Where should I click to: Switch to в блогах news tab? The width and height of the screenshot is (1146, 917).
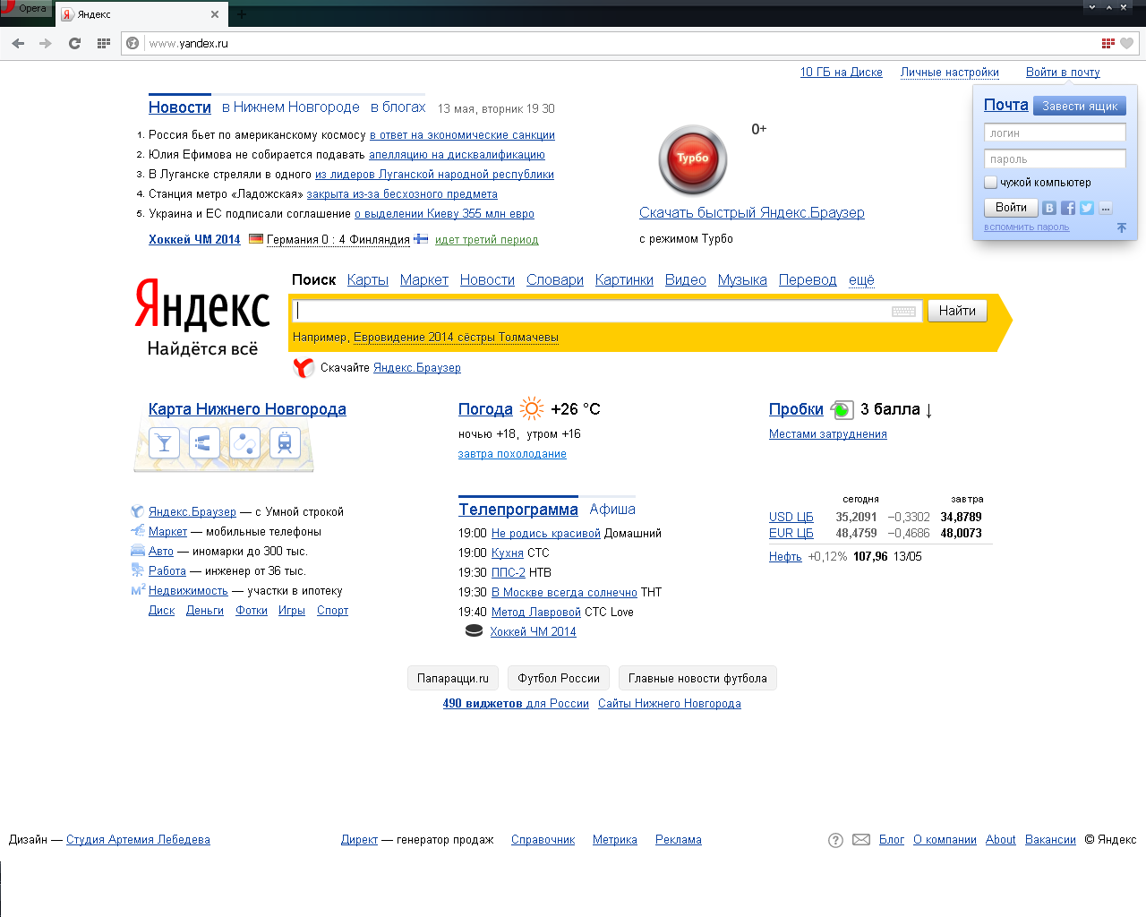tap(398, 107)
